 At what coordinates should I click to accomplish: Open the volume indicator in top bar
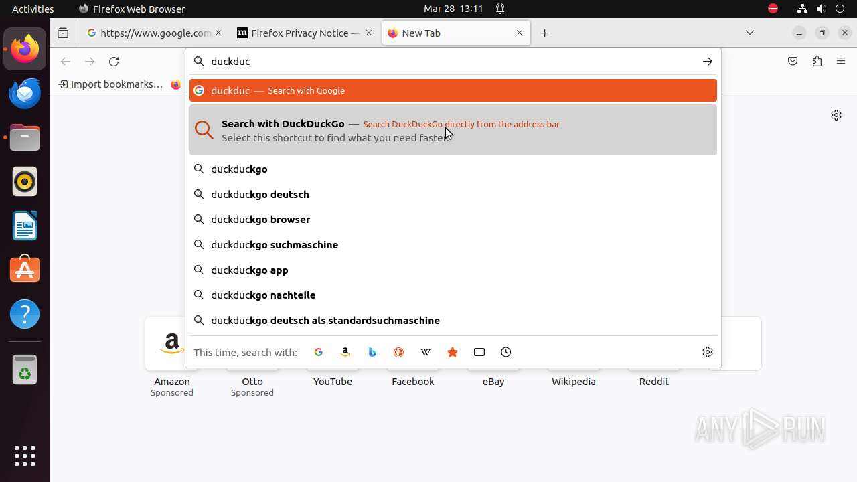point(821,9)
